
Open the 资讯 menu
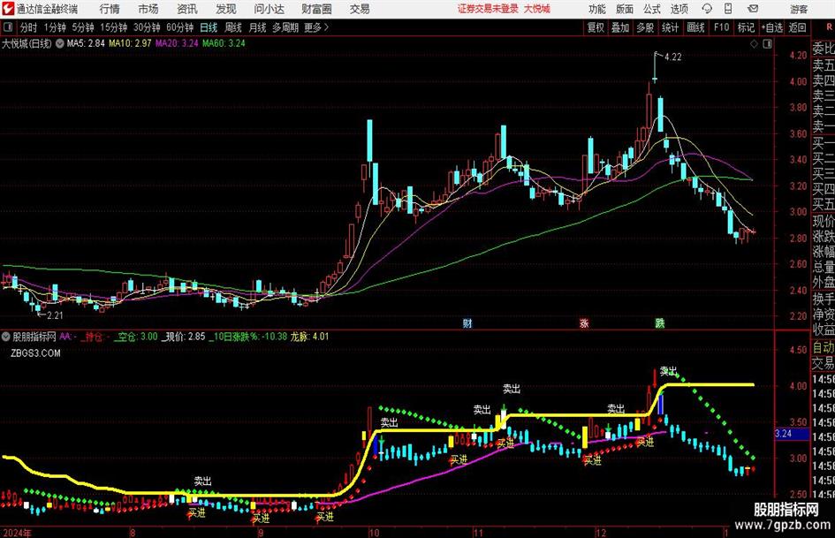click(187, 9)
